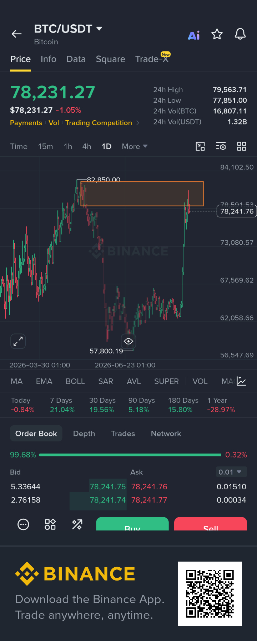Open the Trade-X tab
The height and width of the screenshot is (641, 257).
tap(152, 59)
